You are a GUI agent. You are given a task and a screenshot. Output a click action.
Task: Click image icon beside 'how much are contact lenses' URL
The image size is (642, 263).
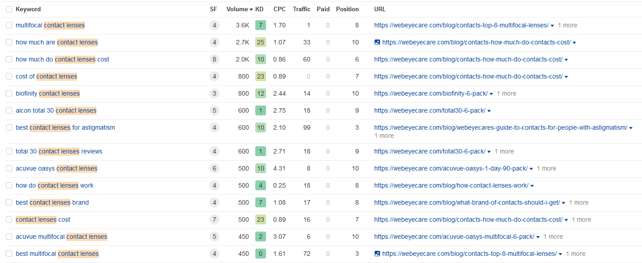coord(377,42)
